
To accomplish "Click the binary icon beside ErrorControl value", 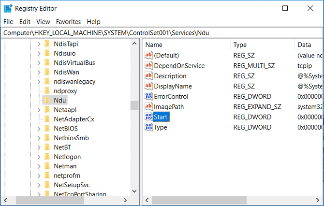I will click(x=148, y=96).
